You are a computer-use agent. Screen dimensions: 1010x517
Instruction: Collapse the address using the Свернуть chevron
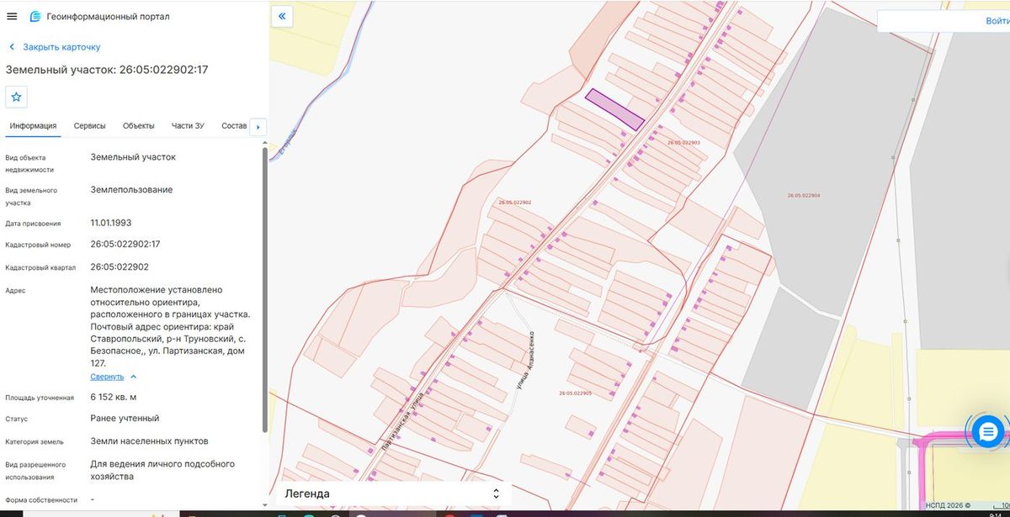click(x=134, y=377)
